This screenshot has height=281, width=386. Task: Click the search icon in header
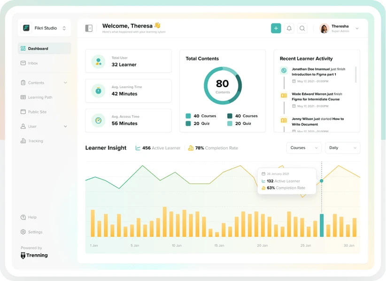[303, 28]
